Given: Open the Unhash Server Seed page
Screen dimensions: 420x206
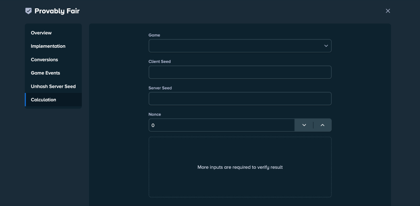Looking at the screenshot, I should 53,86.
